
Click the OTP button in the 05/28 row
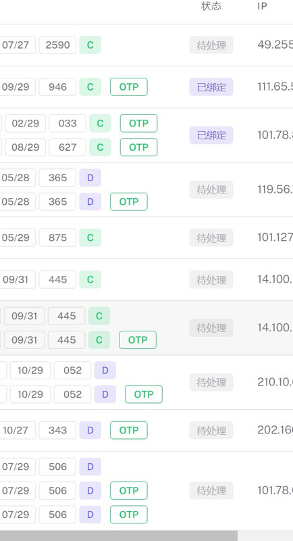point(129,202)
